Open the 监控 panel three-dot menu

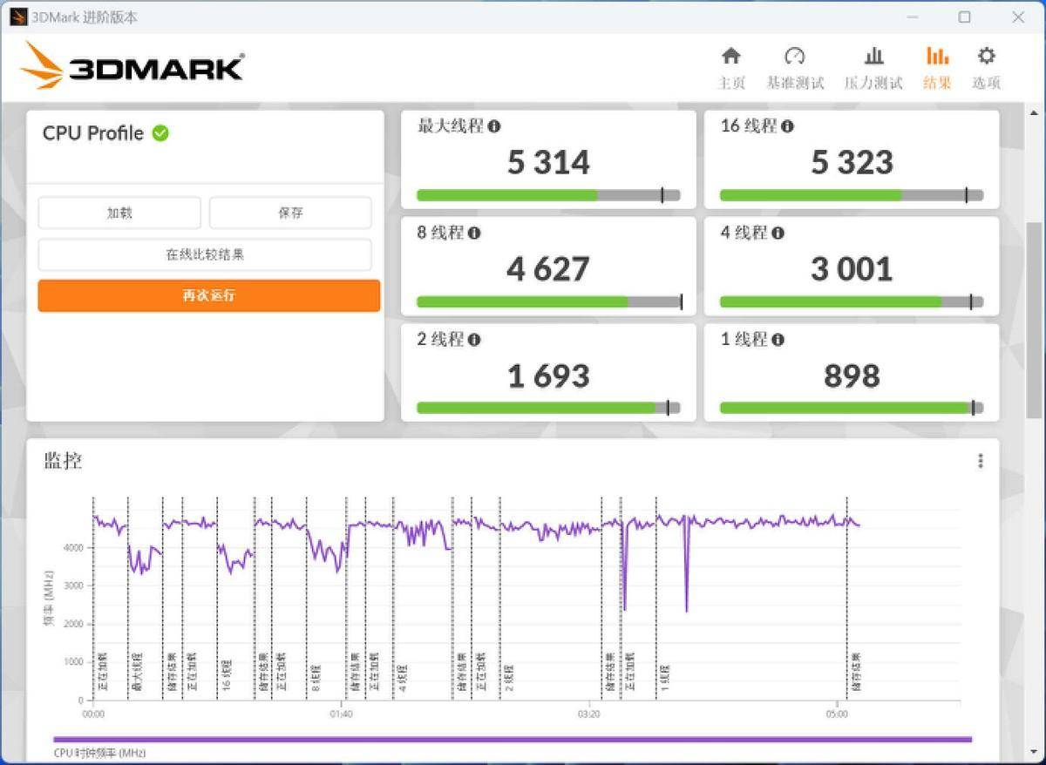[x=981, y=461]
